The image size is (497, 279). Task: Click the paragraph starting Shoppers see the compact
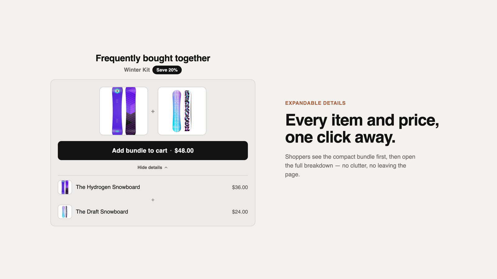tap(350, 166)
